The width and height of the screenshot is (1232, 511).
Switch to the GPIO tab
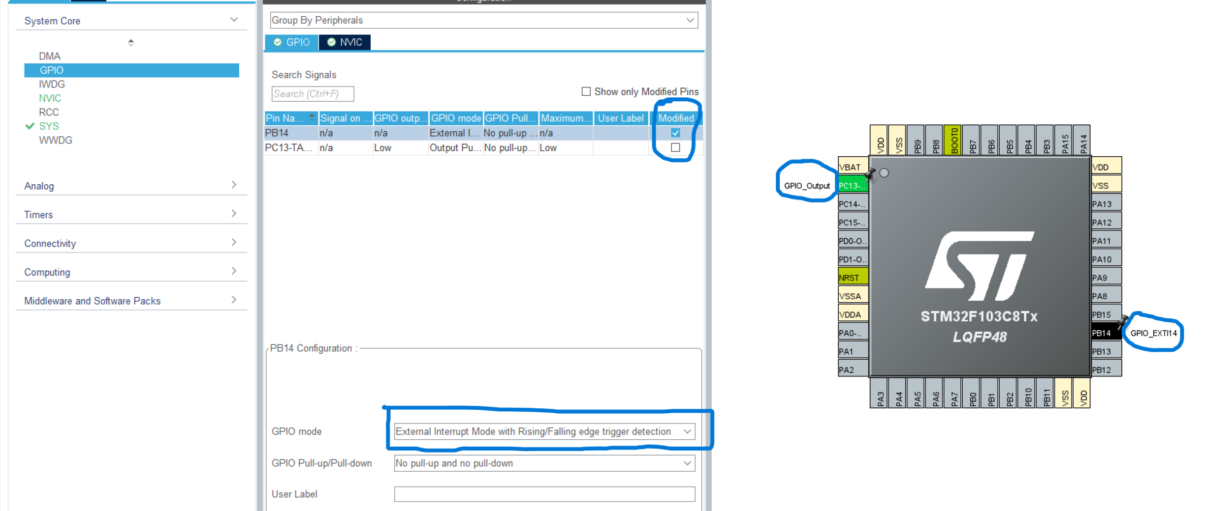pos(292,42)
